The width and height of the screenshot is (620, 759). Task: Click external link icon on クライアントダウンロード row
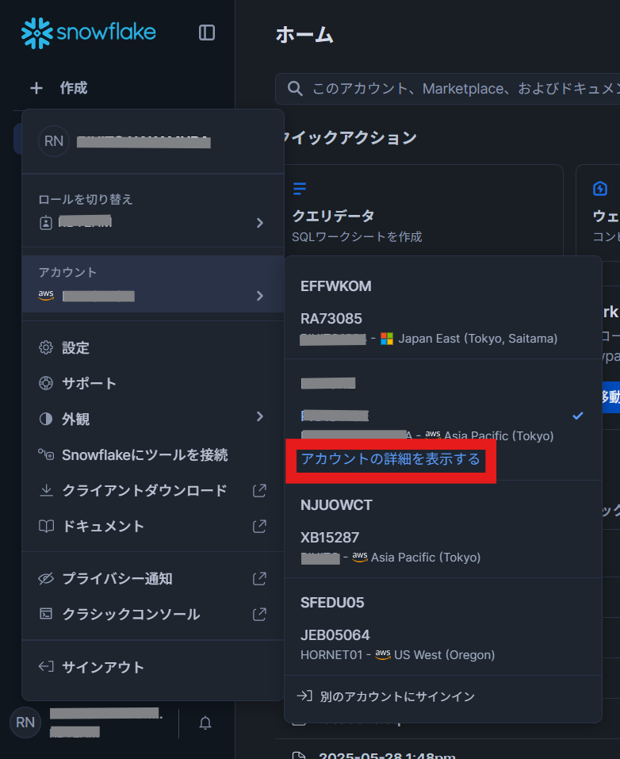259,490
